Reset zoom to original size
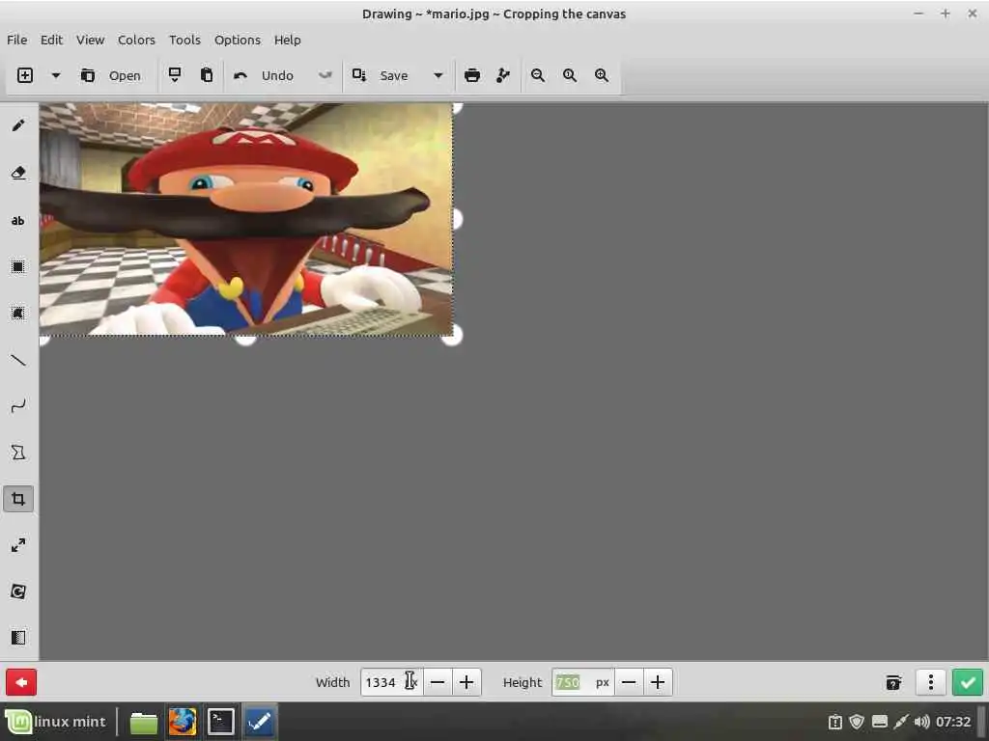 coord(570,75)
